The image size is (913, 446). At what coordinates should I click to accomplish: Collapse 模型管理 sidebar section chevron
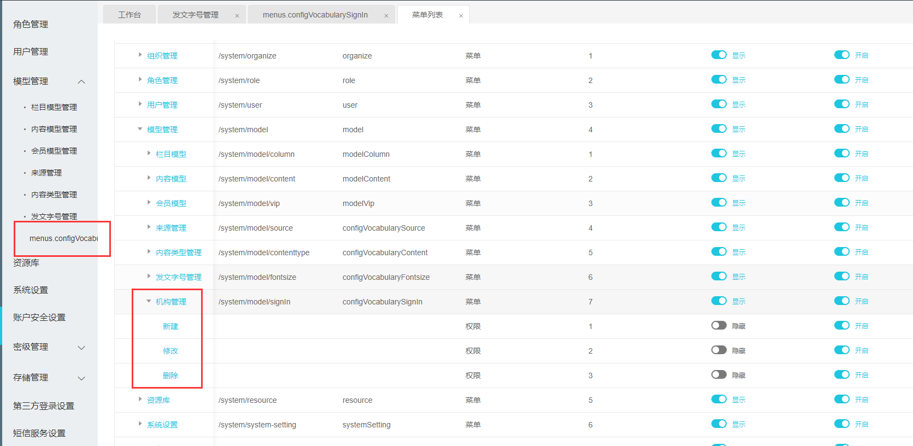point(81,81)
